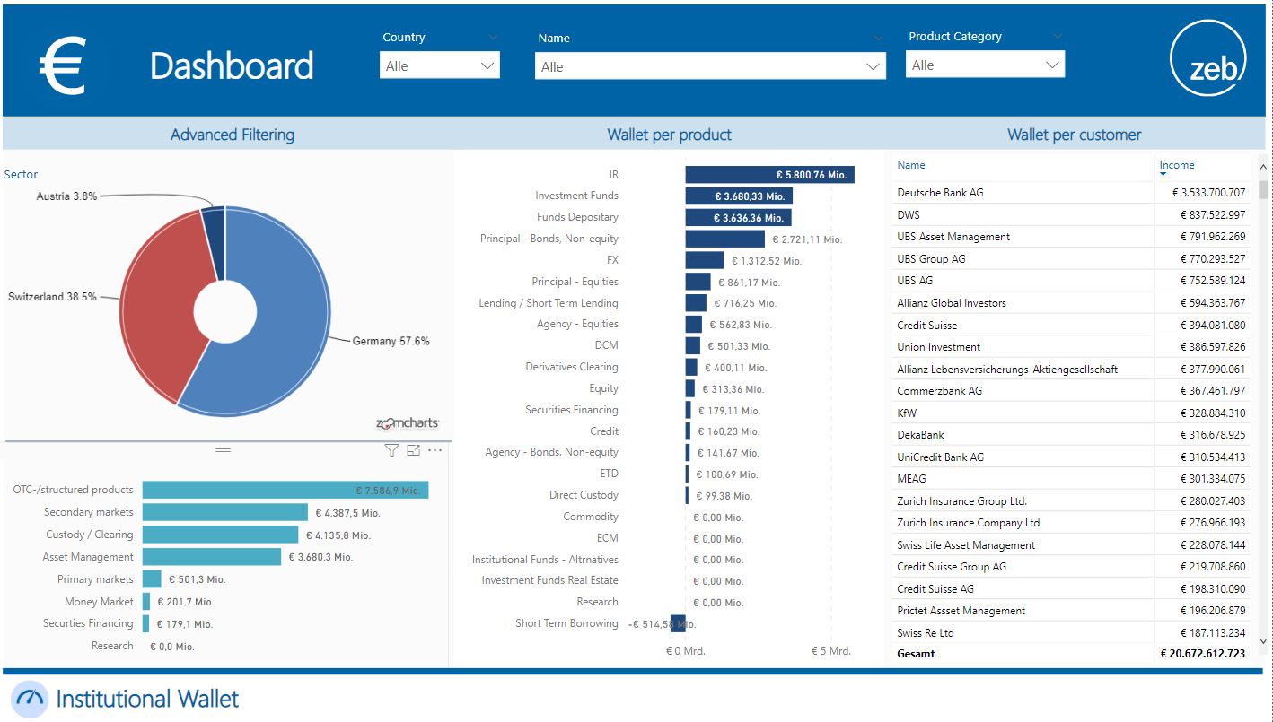Select Deutsche Bank AG in customer table
Screen dimensions: 1273x722
(x=940, y=193)
